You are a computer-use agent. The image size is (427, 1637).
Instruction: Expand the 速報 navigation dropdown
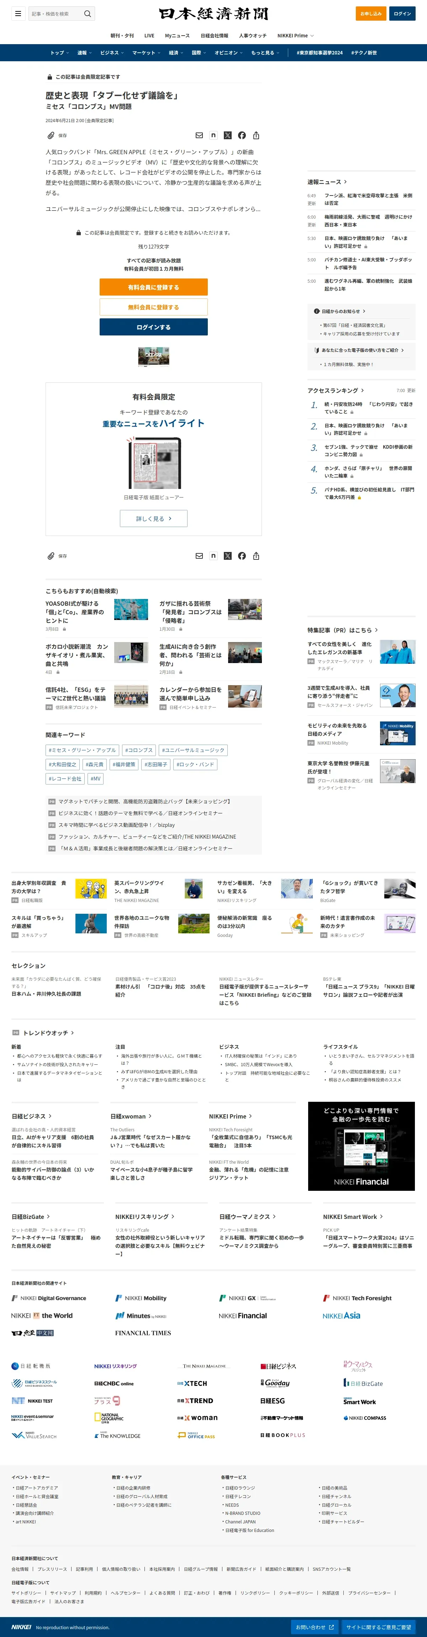(85, 53)
